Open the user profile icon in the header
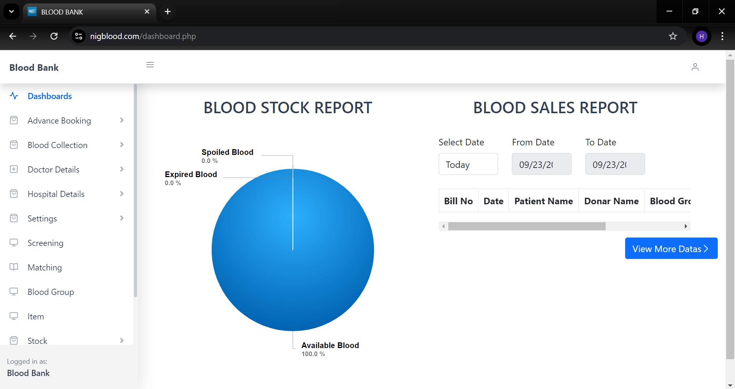The image size is (735, 389). click(x=695, y=67)
